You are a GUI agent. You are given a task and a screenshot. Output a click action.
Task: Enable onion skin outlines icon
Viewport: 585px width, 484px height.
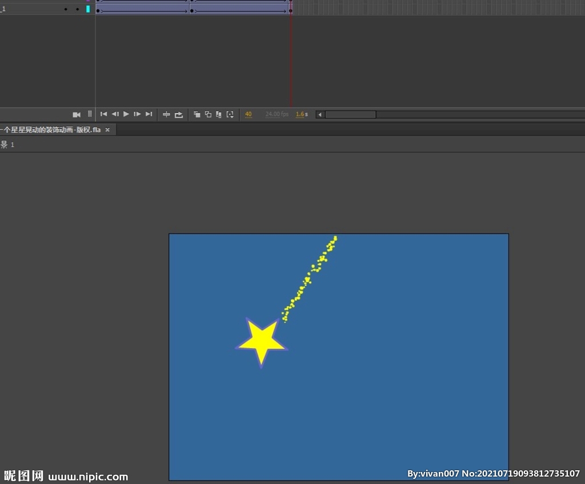click(x=208, y=115)
